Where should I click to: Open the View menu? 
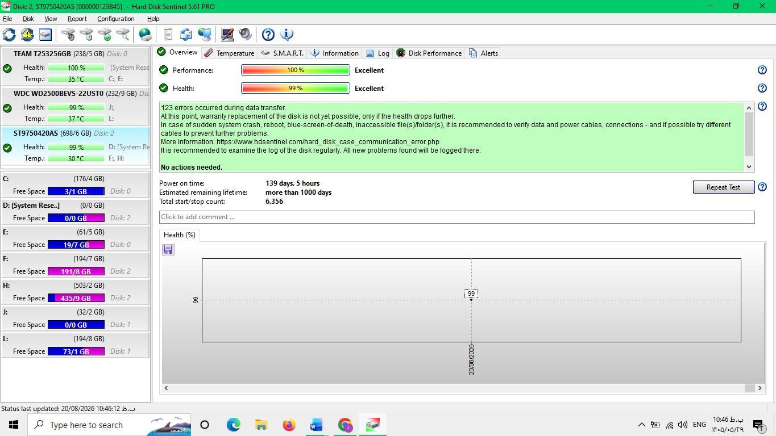[x=51, y=19]
